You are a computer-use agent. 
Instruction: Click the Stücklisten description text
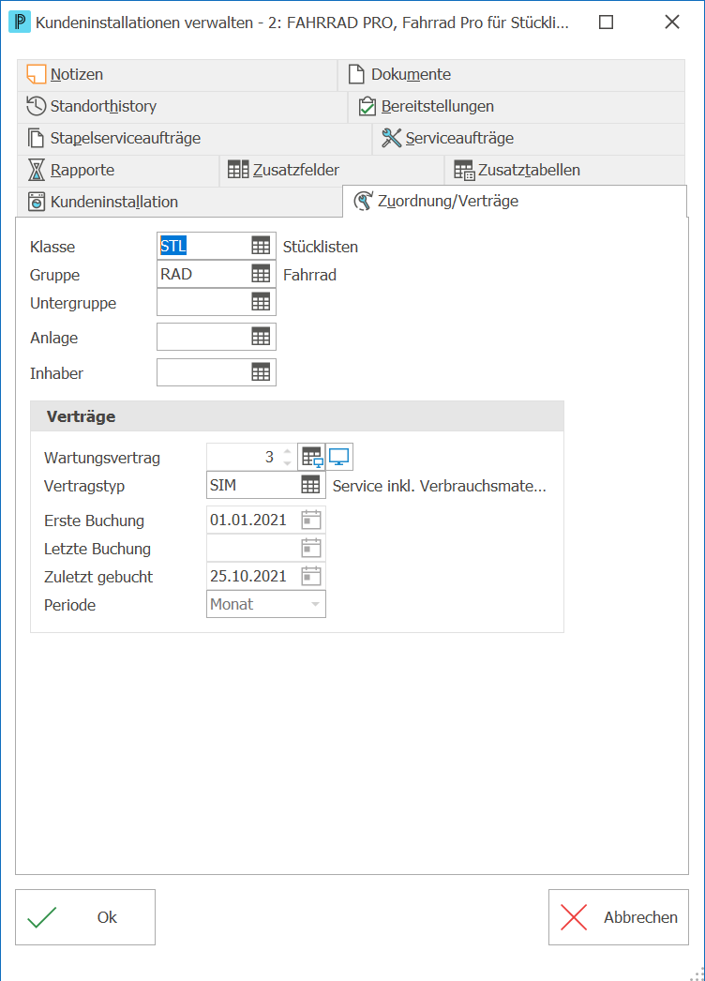pyautogui.click(x=321, y=247)
